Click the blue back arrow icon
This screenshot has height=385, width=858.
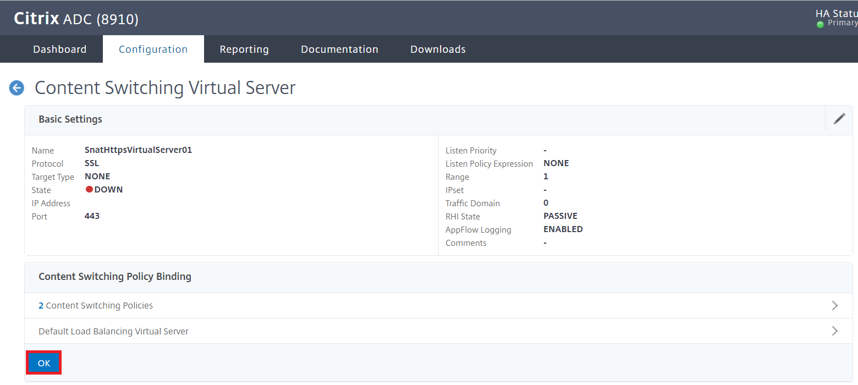coord(16,88)
